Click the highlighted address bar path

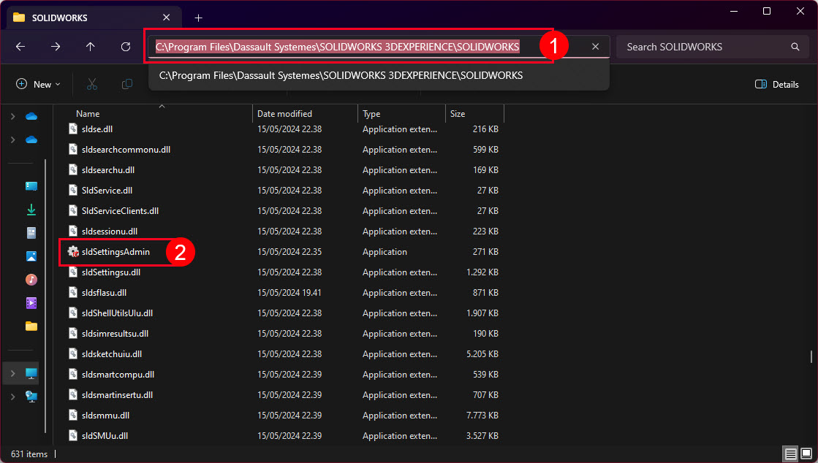(x=337, y=47)
